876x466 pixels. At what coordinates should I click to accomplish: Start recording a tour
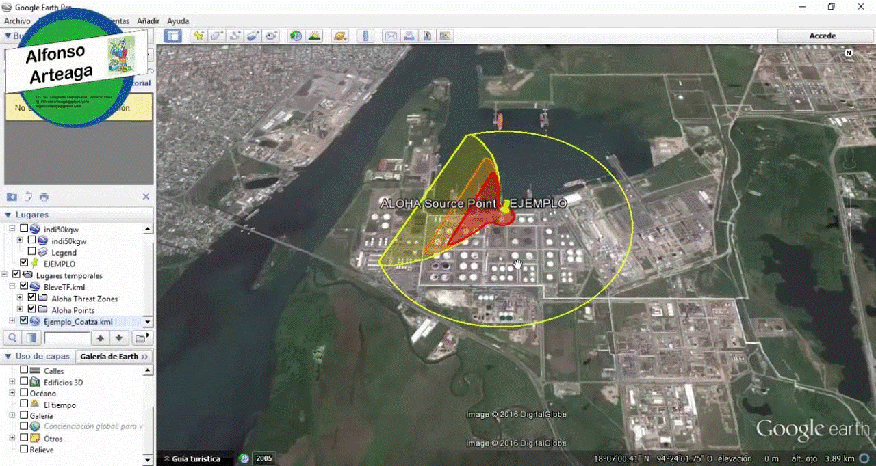coord(271,36)
